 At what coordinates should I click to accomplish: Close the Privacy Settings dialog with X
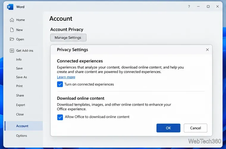coord(207,50)
